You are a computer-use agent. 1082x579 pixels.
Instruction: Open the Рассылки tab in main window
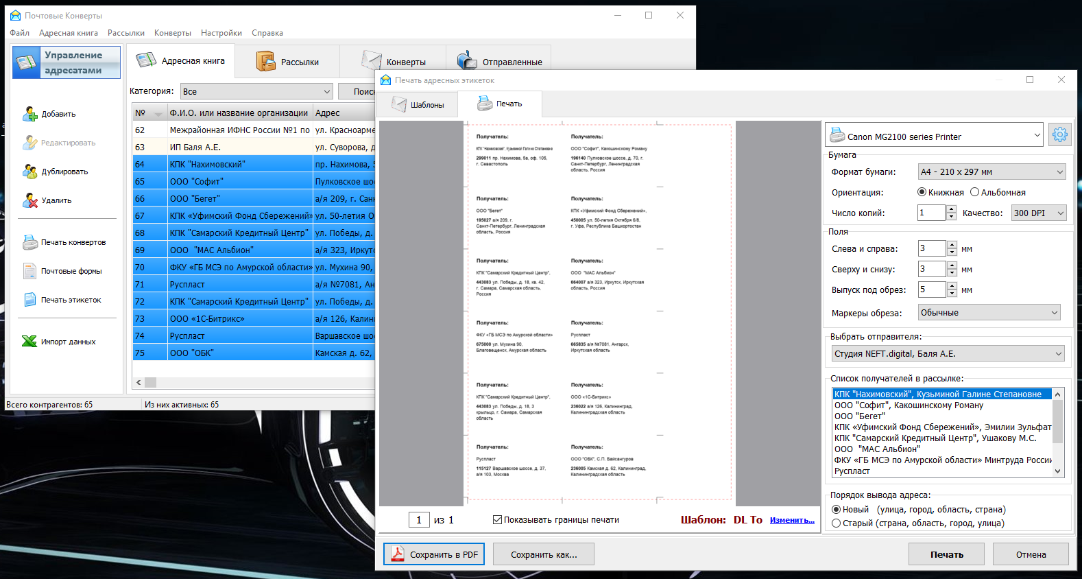288,62
